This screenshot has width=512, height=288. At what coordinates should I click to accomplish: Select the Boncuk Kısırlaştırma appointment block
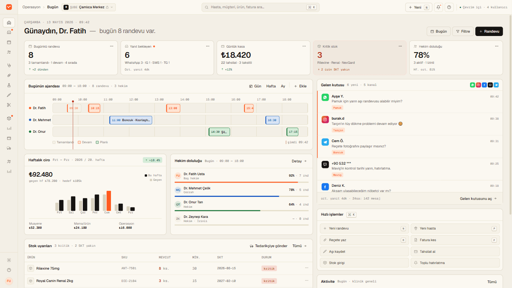pyautogui.click(x=131, y=120)
